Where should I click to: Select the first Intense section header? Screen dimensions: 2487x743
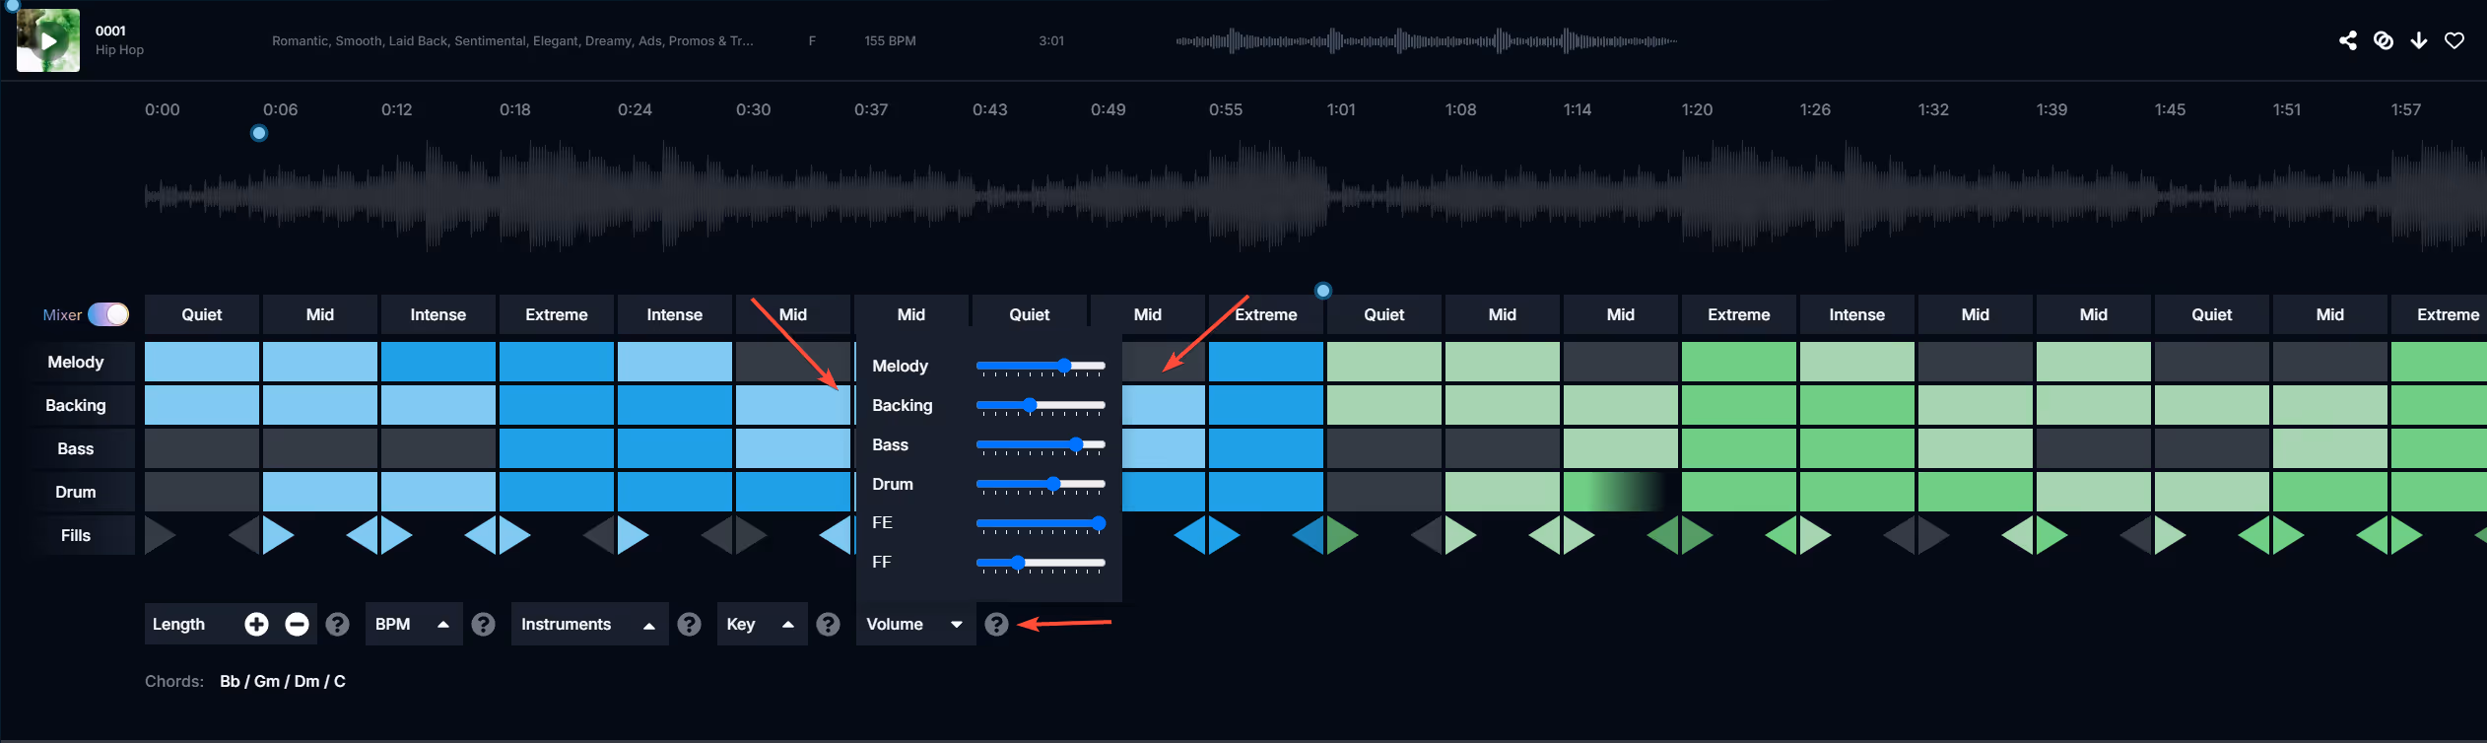pos(438,314)
